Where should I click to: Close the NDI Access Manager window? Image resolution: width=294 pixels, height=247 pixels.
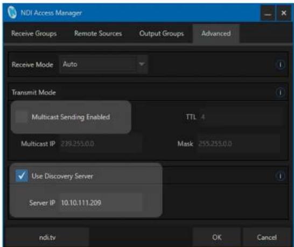point(284,13)
